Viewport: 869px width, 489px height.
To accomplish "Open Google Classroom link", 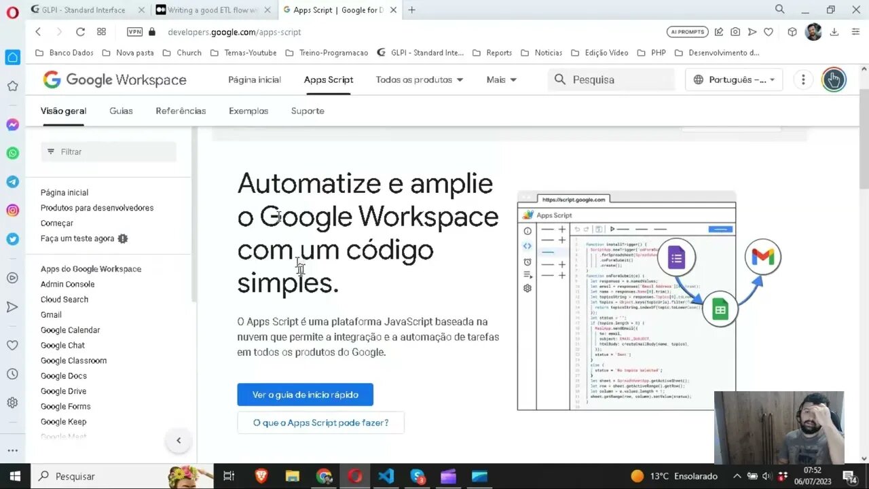I will [x=73, y=361].
